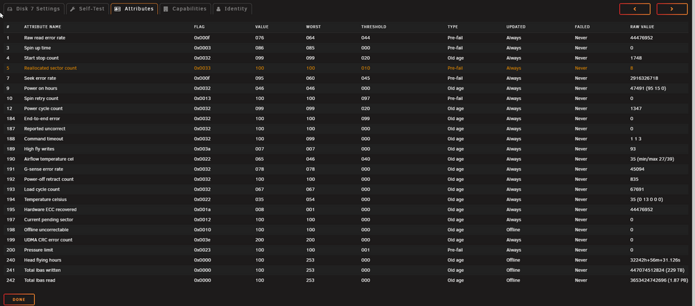Screen dimensions: 695x306
Task: Select the Attributes tab
Action: [134, 9]
